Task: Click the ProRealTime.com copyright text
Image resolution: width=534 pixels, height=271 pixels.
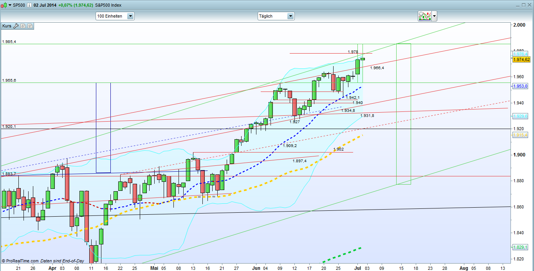Action: coord(20,261)
